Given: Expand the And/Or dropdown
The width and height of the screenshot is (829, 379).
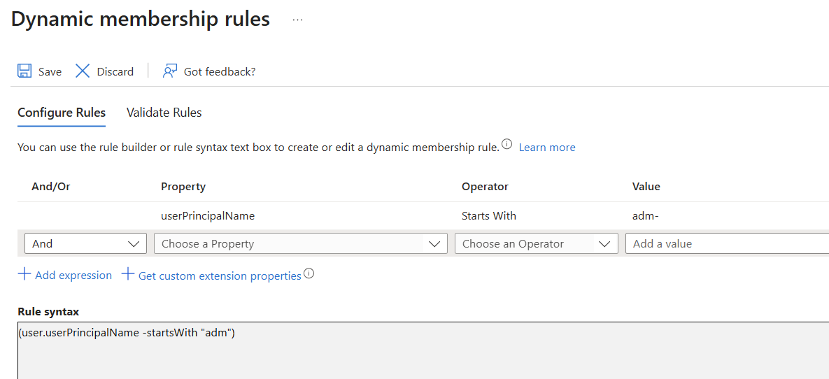Looking at the screenshot, I should pos(85,243).
